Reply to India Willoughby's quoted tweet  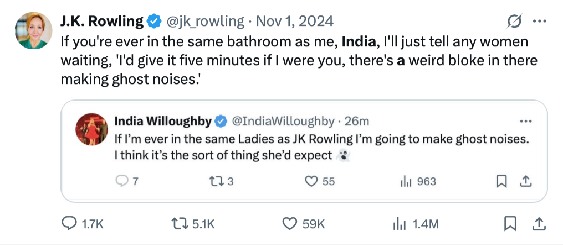tap(121, 181)
